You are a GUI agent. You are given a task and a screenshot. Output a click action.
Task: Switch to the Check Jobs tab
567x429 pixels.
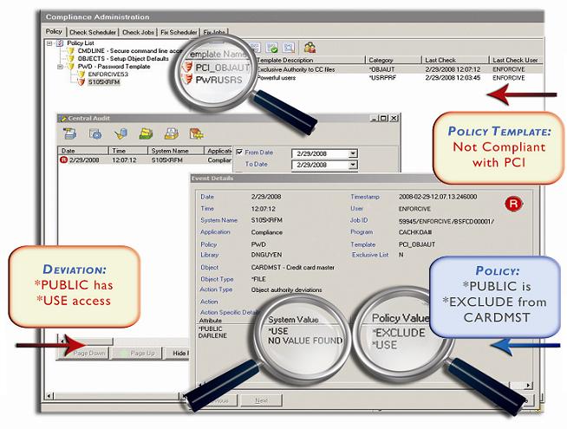click(x=139, y=32)
